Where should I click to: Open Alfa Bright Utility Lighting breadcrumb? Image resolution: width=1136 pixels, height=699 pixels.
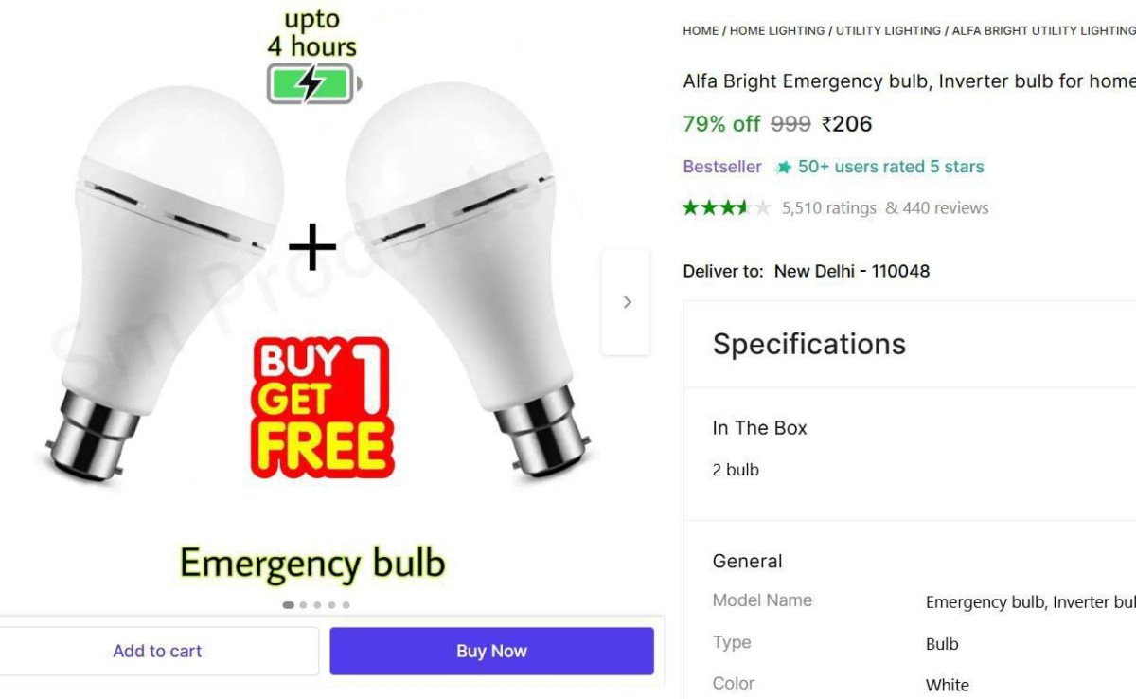tap(1043, 31)
